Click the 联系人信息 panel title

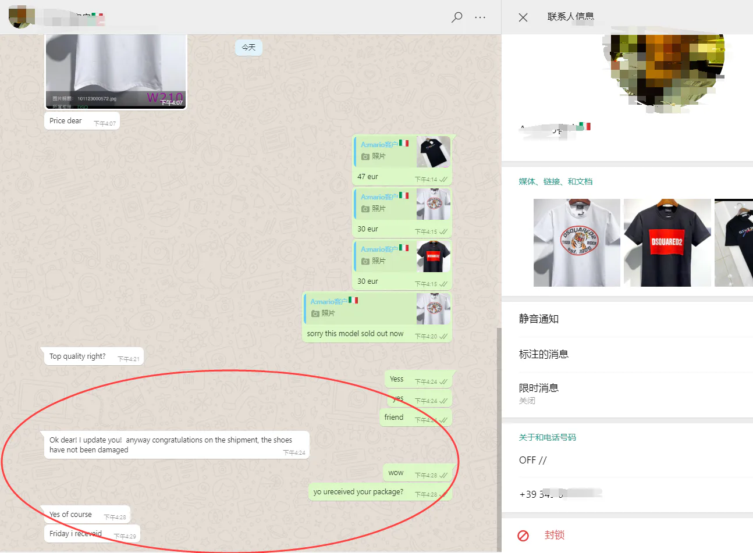coord(570,17)
